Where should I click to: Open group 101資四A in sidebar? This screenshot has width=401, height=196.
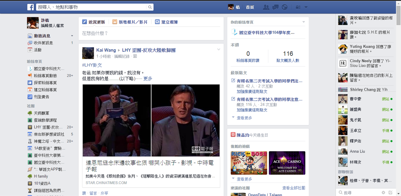[x=42, y=183]
